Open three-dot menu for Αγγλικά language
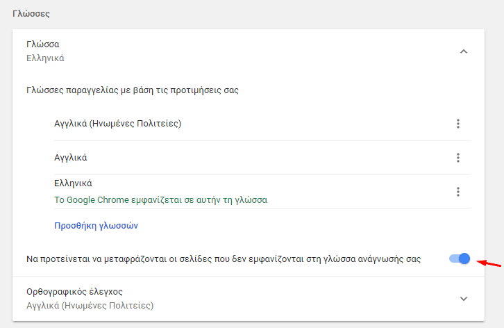 (x=458, y=158)
